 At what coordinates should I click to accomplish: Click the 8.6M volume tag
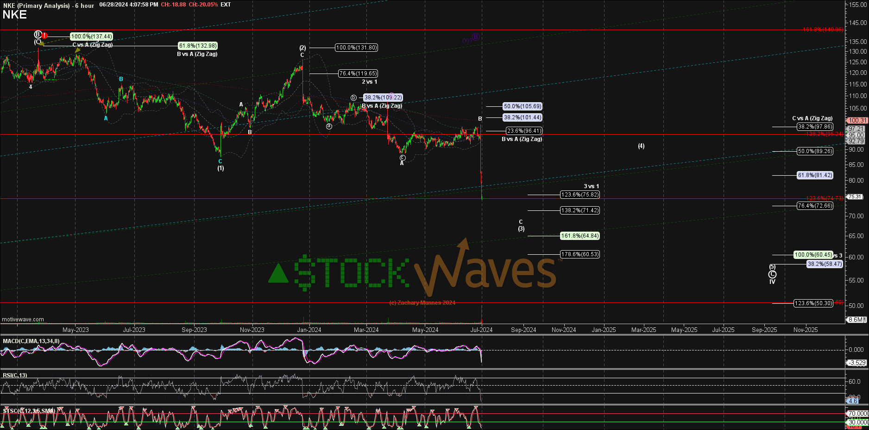856,319
